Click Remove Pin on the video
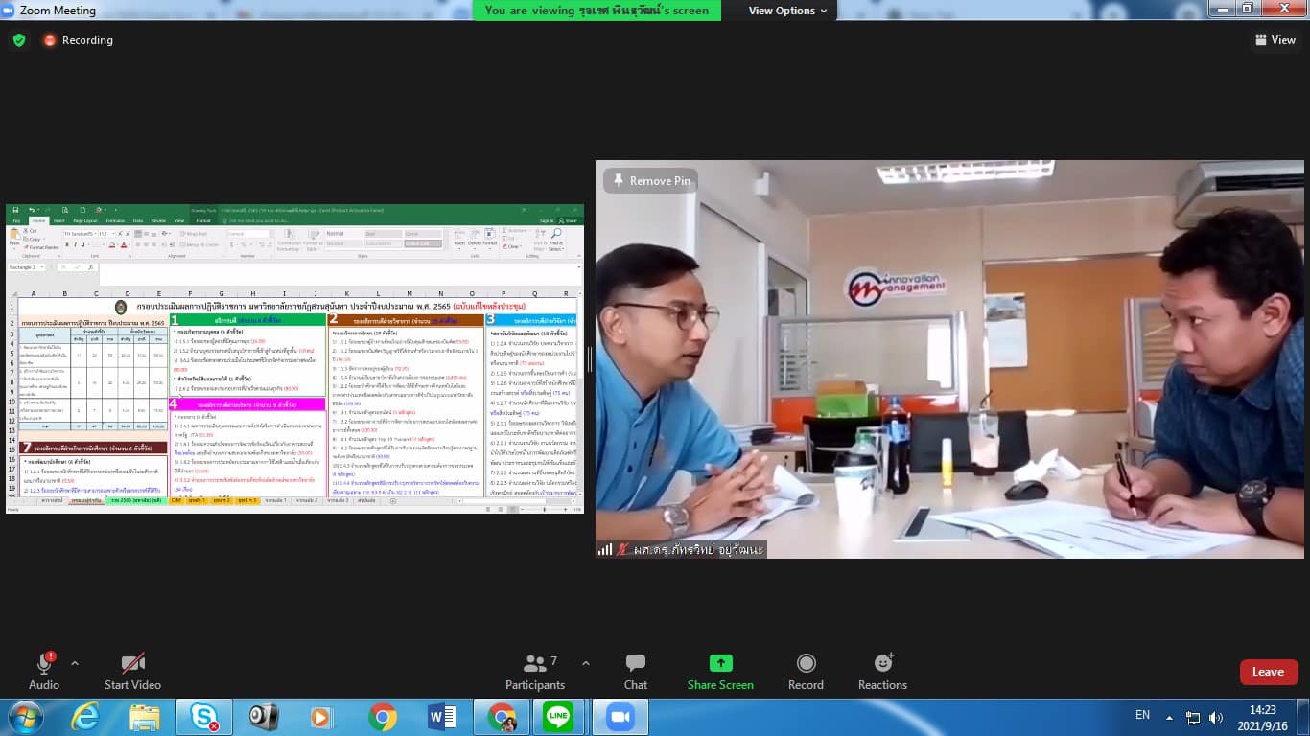The width and height of the screenshot is (1310, 736). [648, 181]
